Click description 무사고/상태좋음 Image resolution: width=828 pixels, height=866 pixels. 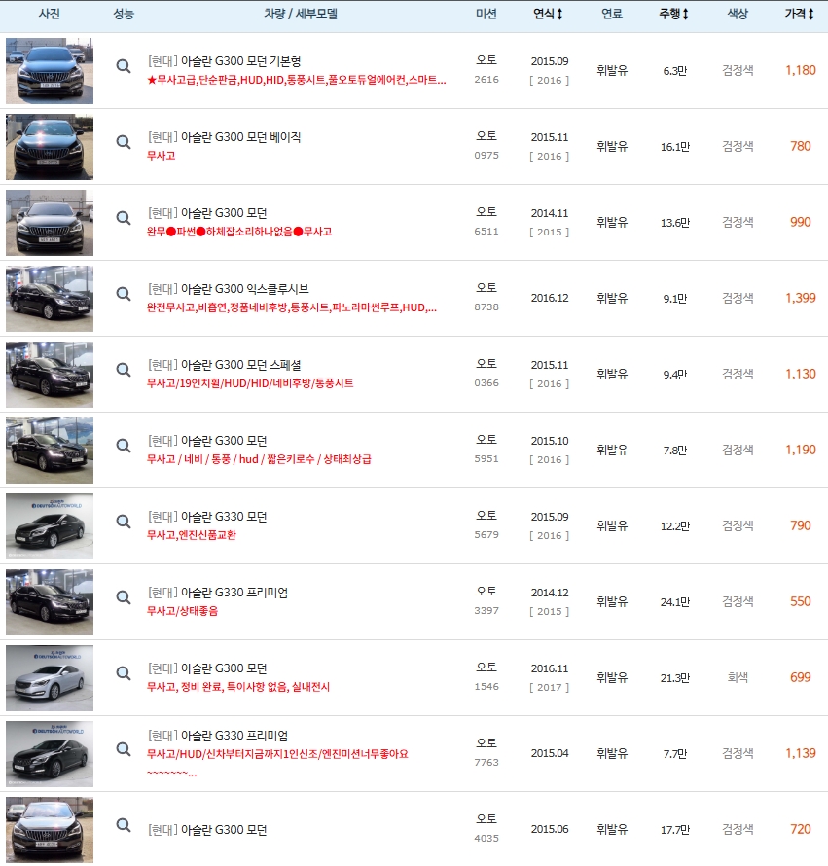182,611
